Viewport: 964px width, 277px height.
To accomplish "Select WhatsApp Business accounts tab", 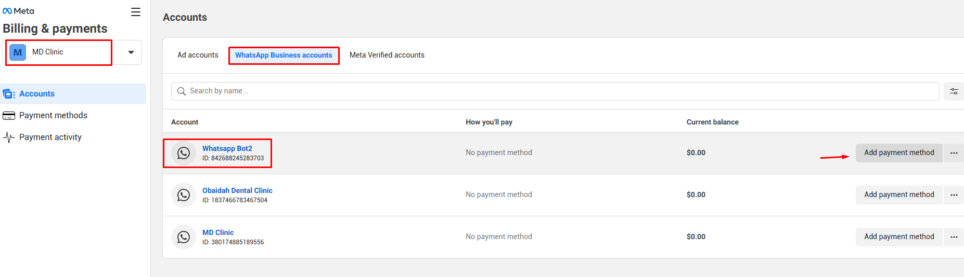I will (284, 55).
